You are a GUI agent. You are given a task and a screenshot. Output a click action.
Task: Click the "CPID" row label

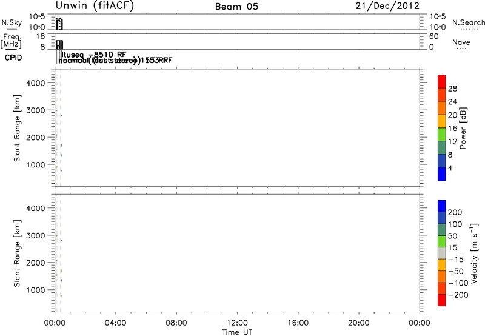[13, 58]
